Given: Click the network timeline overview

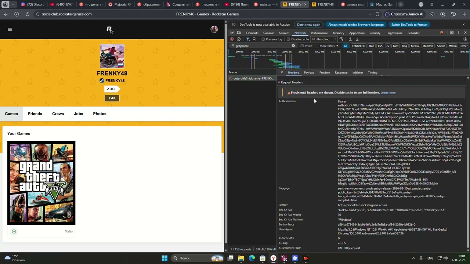Looking at the screenshot, I should 348,59.
